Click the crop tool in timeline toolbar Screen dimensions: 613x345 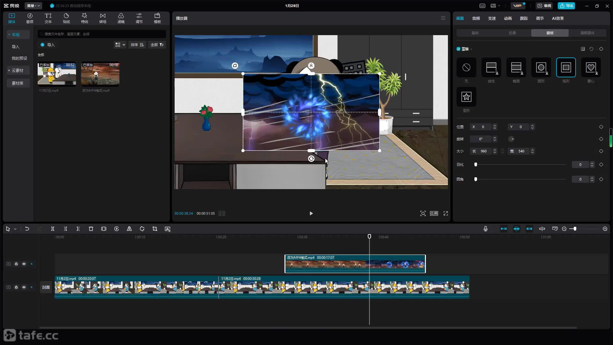click(x=155, y=229)
